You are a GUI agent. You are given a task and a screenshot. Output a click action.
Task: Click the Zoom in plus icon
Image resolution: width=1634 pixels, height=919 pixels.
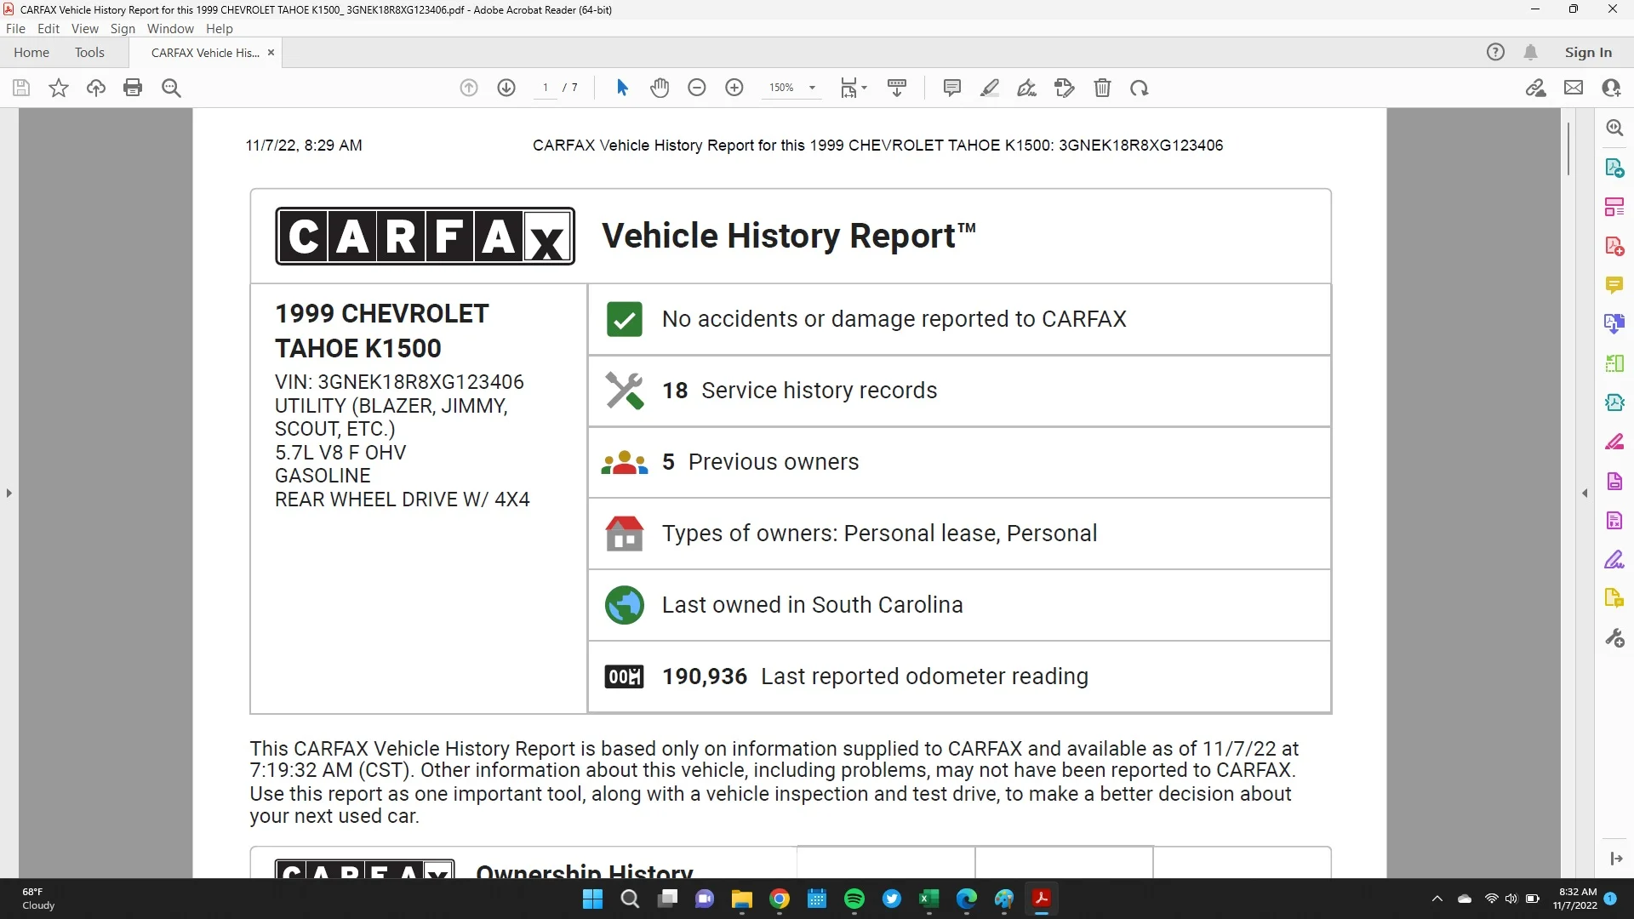pos(734,88)
